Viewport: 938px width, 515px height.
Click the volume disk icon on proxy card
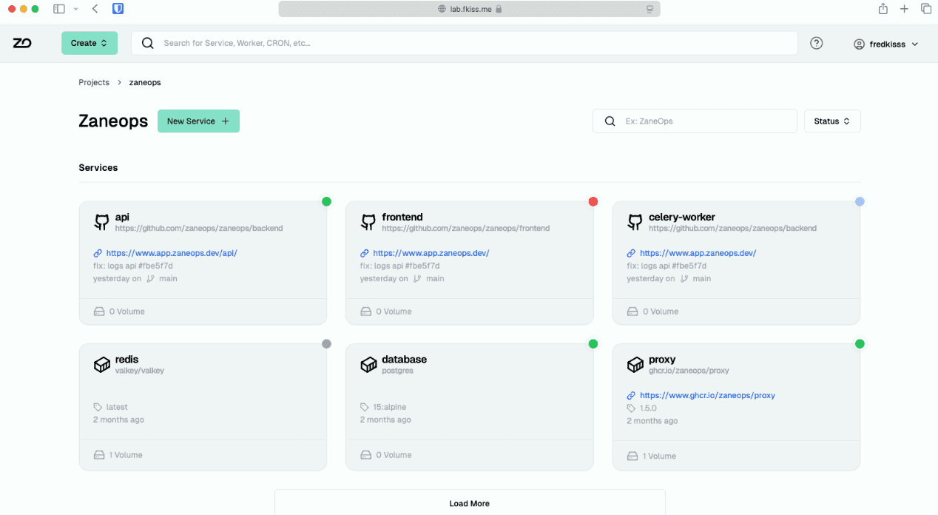pos(632,457)
